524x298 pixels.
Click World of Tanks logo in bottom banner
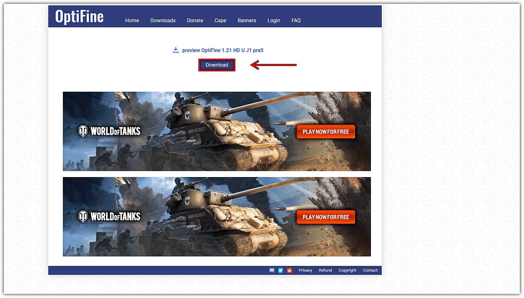(110, 216)
